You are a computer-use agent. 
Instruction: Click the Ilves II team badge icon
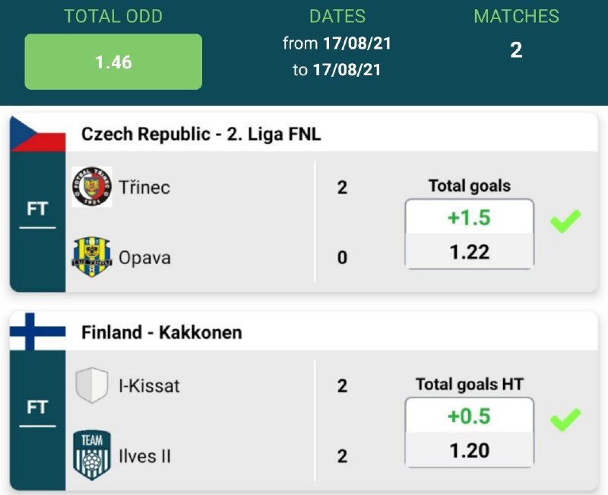point(92,455)
